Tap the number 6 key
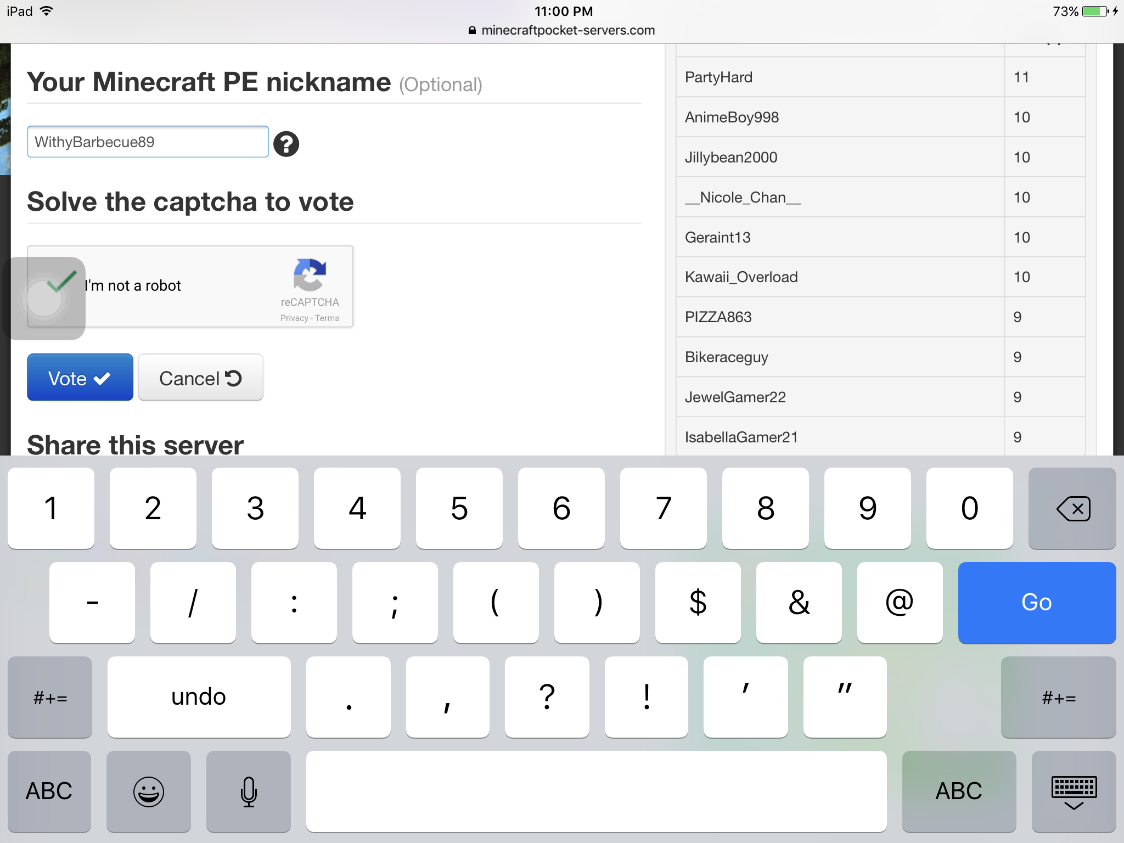This screenshot has height=843, width=1124. [x=561, y=508]
